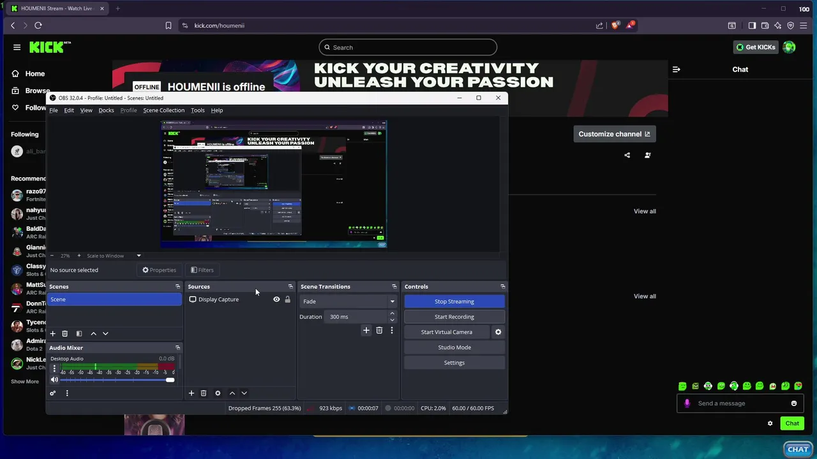The image size is (817, 459).
Task: Decrease transition duration stepper down
Action: click(392, 320)
